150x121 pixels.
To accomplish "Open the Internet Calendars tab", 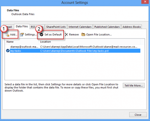I will point(80,27).
